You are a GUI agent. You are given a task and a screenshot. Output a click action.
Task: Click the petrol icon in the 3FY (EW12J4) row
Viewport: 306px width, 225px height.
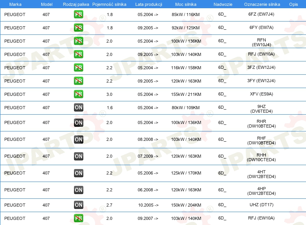[78, 81]
